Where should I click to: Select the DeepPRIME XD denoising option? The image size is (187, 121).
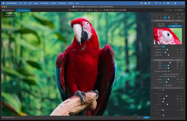tap(175, 26)
